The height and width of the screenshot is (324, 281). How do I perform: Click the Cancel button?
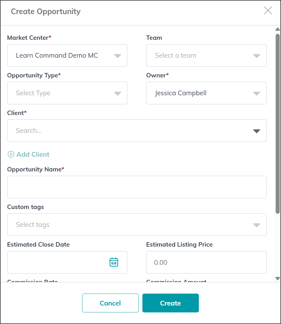pyautogui.click(x=110, y=303)
